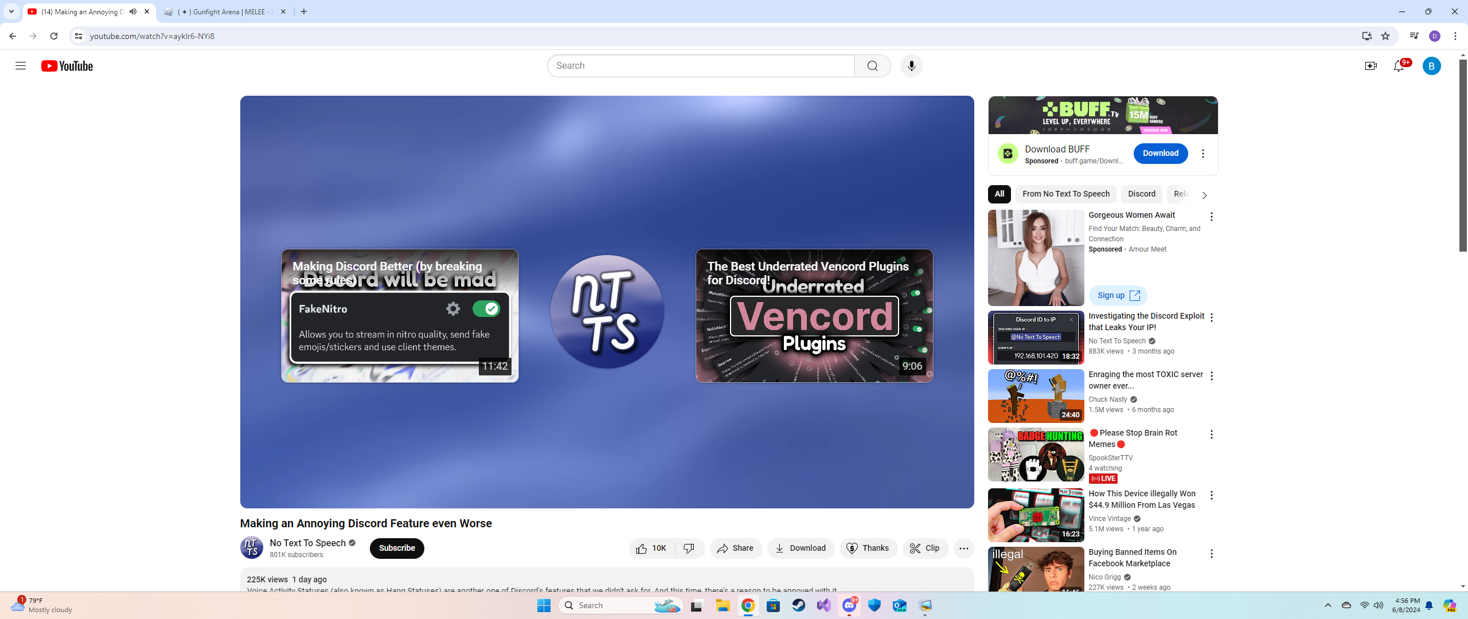1468x619 pixels.
Task: Click the search magnifier button
Action: (x=872, y=66)
